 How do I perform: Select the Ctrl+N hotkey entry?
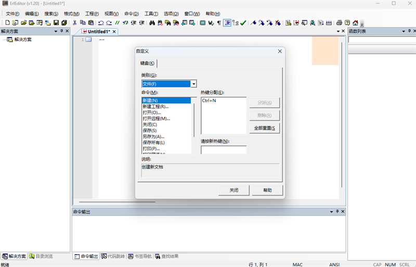[x=209, y=100]
